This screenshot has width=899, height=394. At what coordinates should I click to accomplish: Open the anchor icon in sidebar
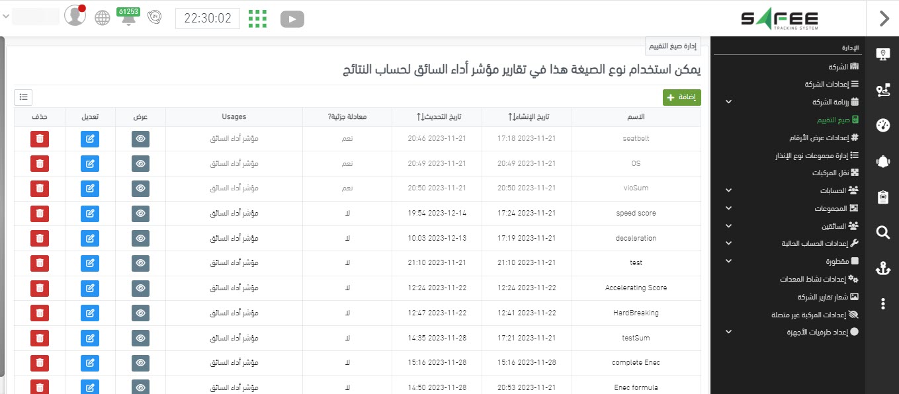882,268
